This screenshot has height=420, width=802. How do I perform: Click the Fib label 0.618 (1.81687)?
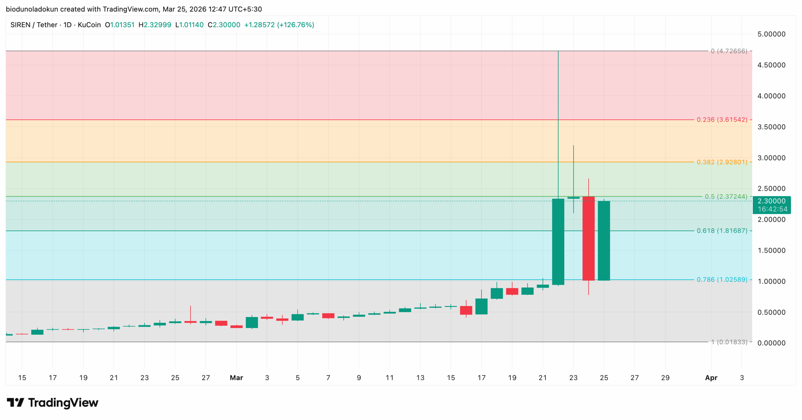[x=722, y=231]
